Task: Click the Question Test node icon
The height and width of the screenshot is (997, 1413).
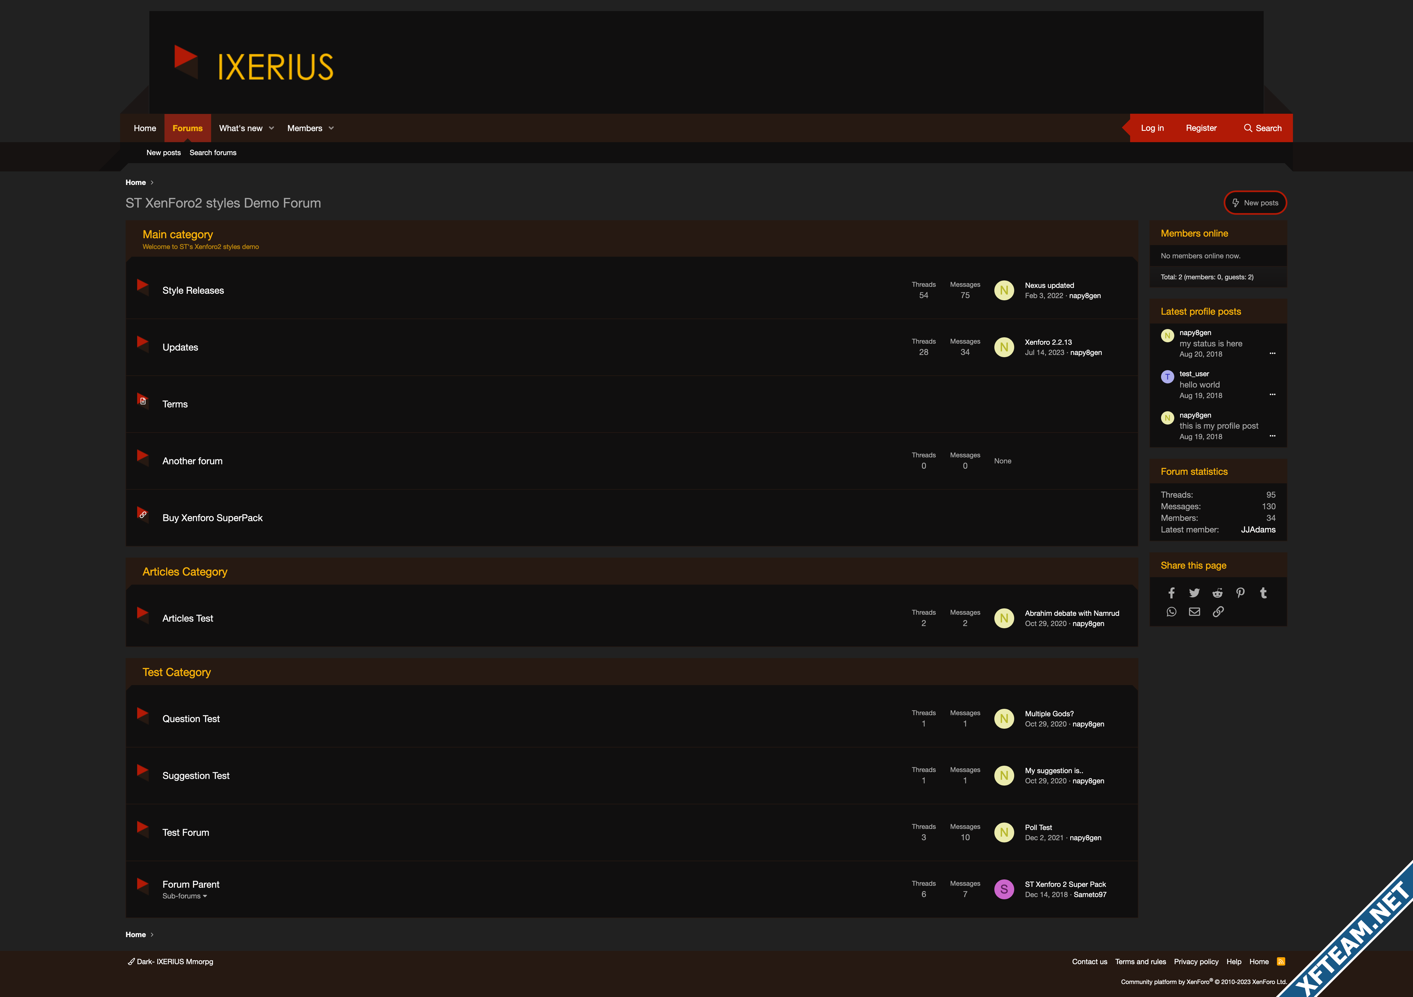Action: (x=143, y=715)
